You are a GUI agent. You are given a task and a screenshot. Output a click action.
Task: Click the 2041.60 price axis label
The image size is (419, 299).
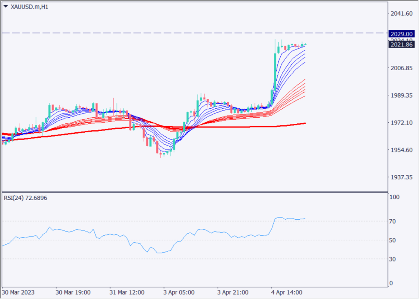pyautogui.click(x=401, y=14)
